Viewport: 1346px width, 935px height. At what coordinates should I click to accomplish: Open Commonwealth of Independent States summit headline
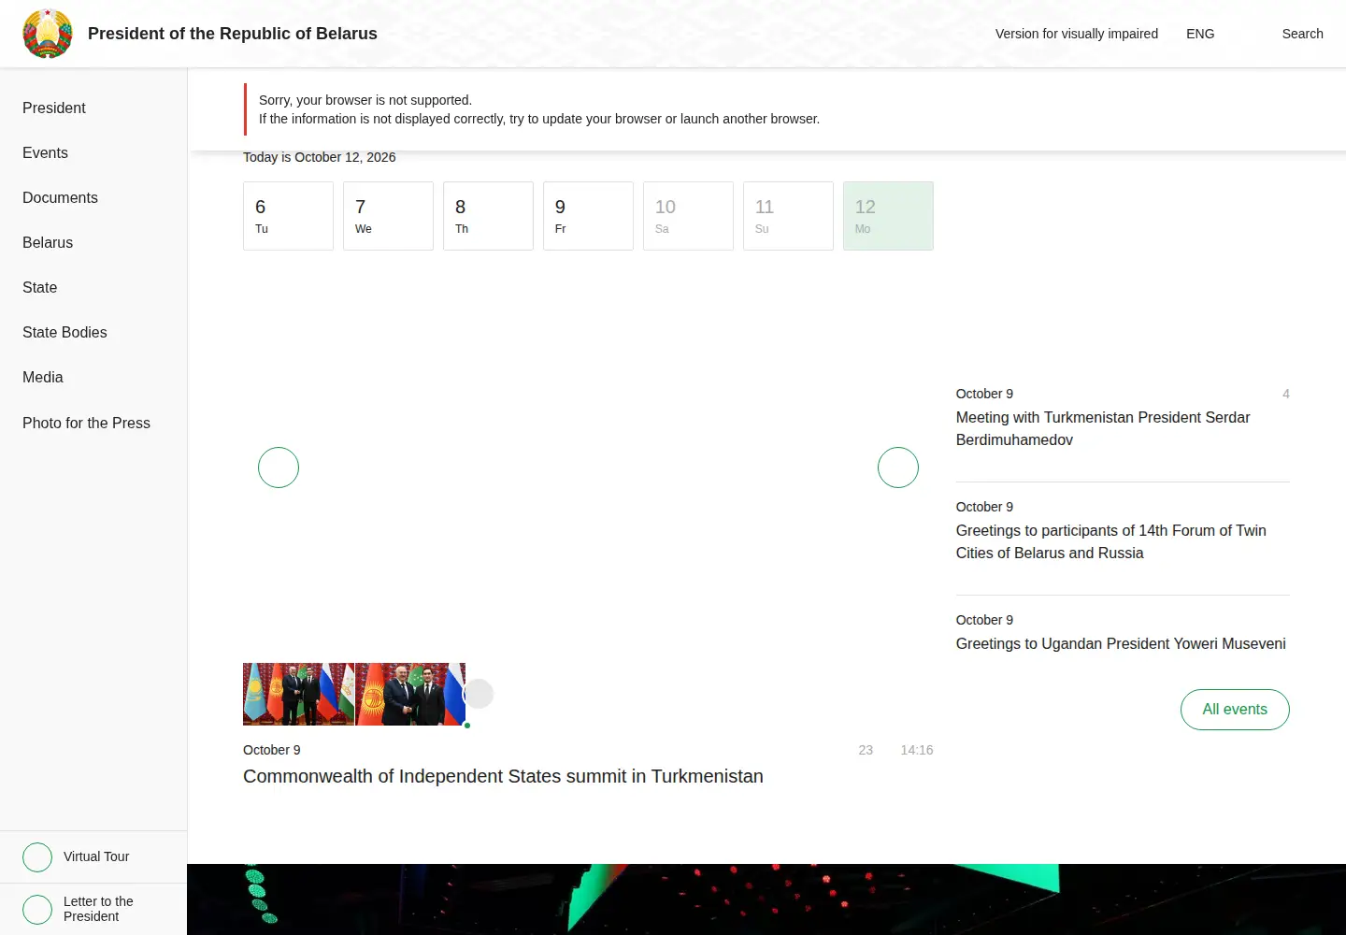point(503,776)
